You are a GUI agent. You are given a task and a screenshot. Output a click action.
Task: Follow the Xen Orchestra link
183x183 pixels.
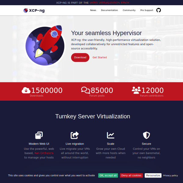[x=44, y=153]
